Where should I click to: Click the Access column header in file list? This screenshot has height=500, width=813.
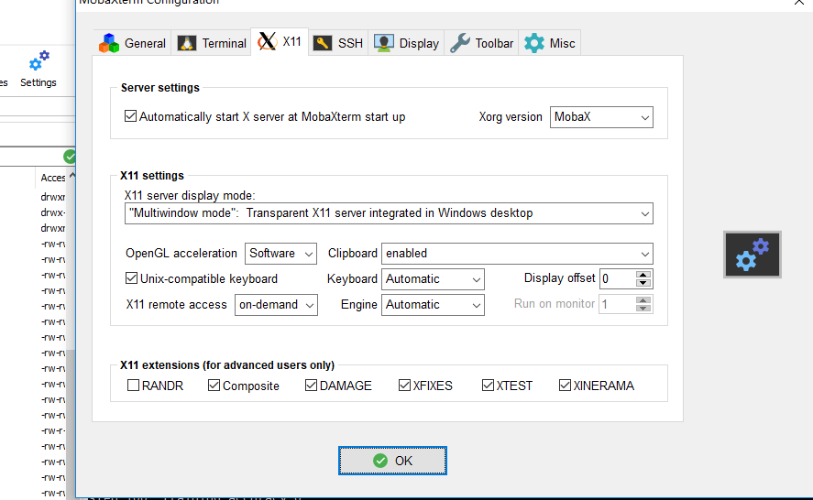coord(53,178)
